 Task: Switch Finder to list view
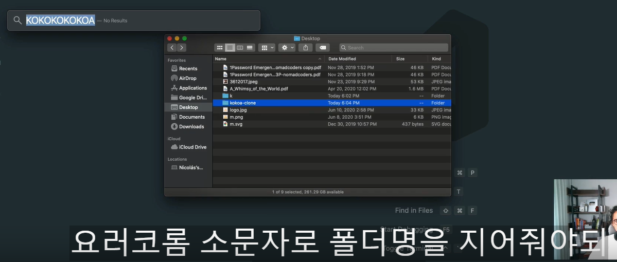click(x=230, y=48)
